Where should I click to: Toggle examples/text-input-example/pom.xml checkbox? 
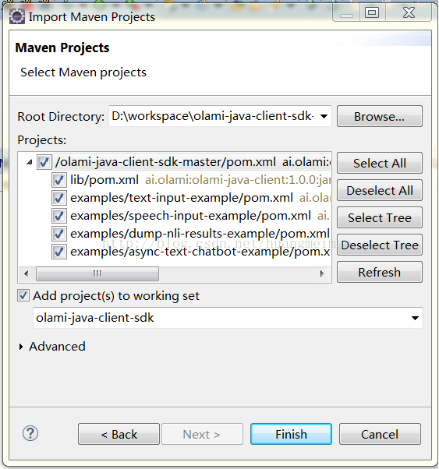click(x=58, y=198)
